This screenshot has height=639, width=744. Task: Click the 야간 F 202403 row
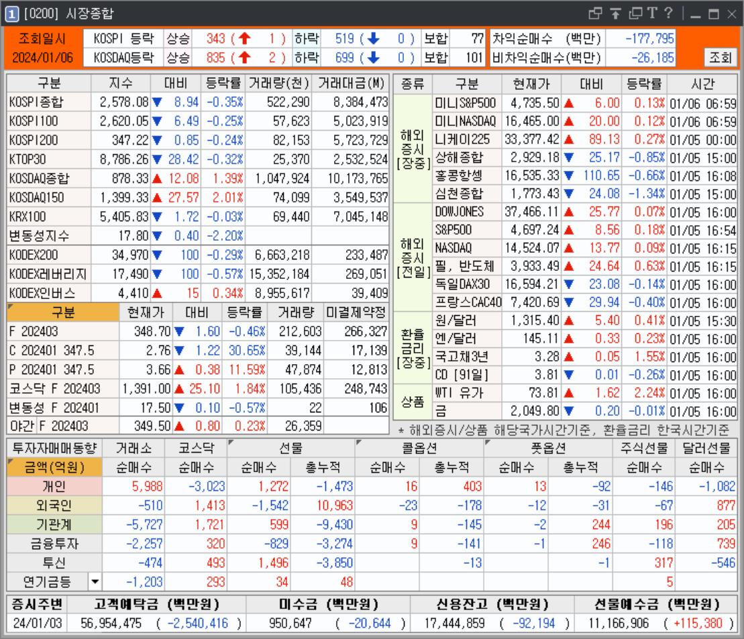pyautogui.click(x=199, y=426)
